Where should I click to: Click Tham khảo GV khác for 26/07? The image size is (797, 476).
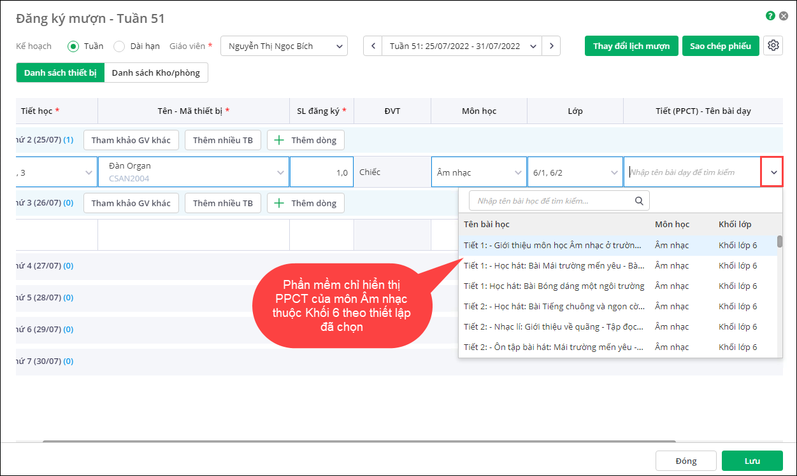tap(131, 204)
